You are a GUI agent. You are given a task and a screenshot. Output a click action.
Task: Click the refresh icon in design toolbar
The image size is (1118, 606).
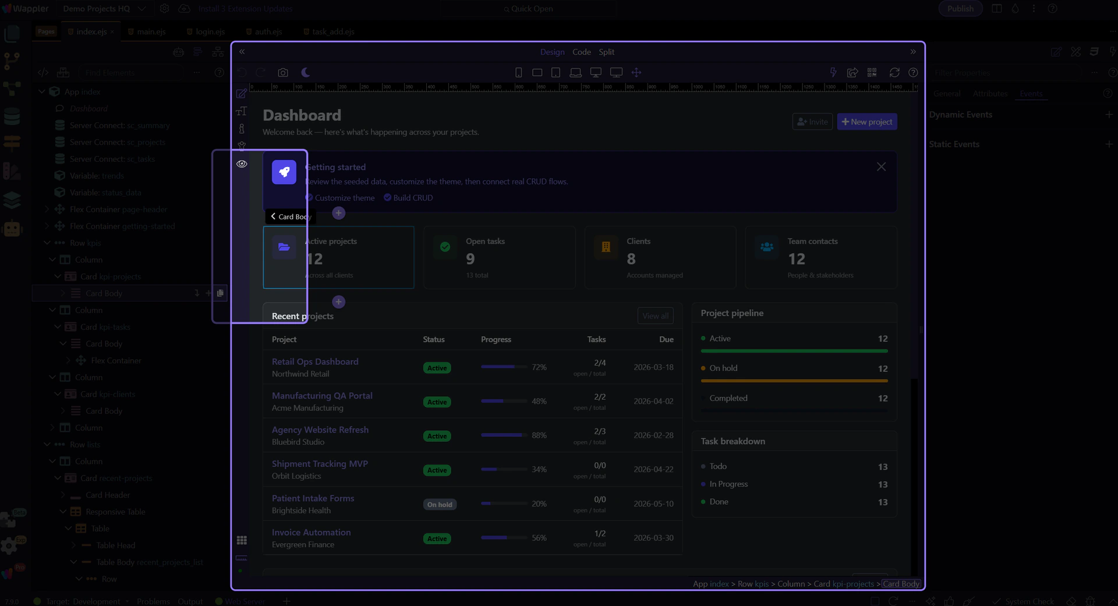[894, 73]
